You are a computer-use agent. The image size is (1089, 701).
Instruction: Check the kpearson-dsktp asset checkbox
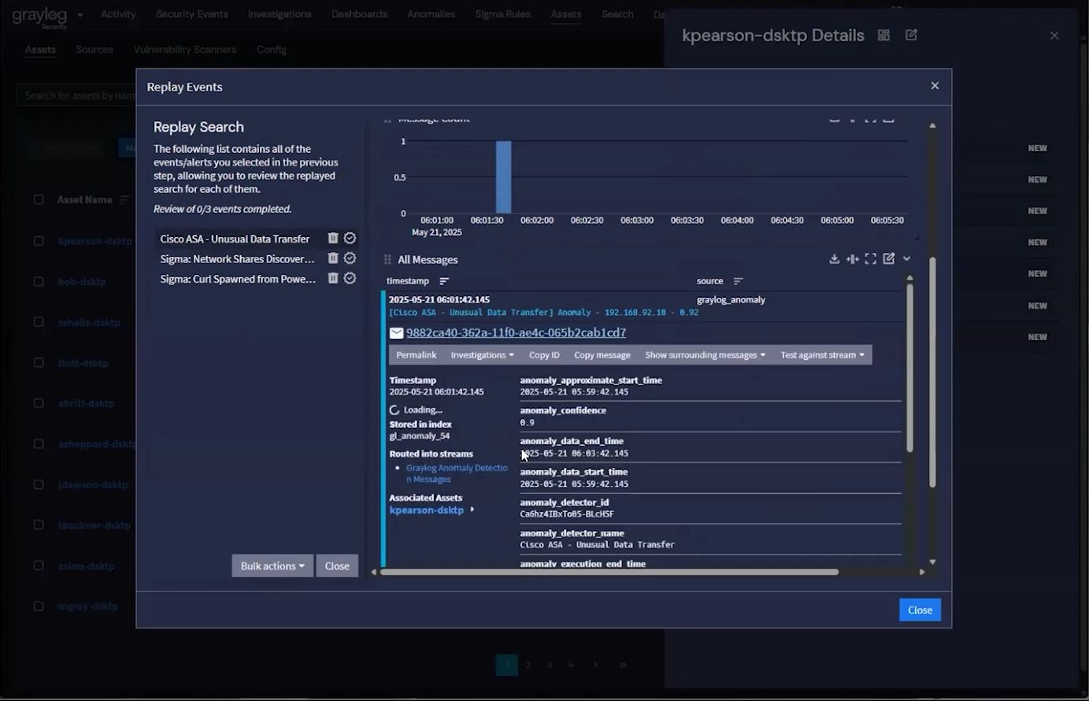tap(39, 241)
